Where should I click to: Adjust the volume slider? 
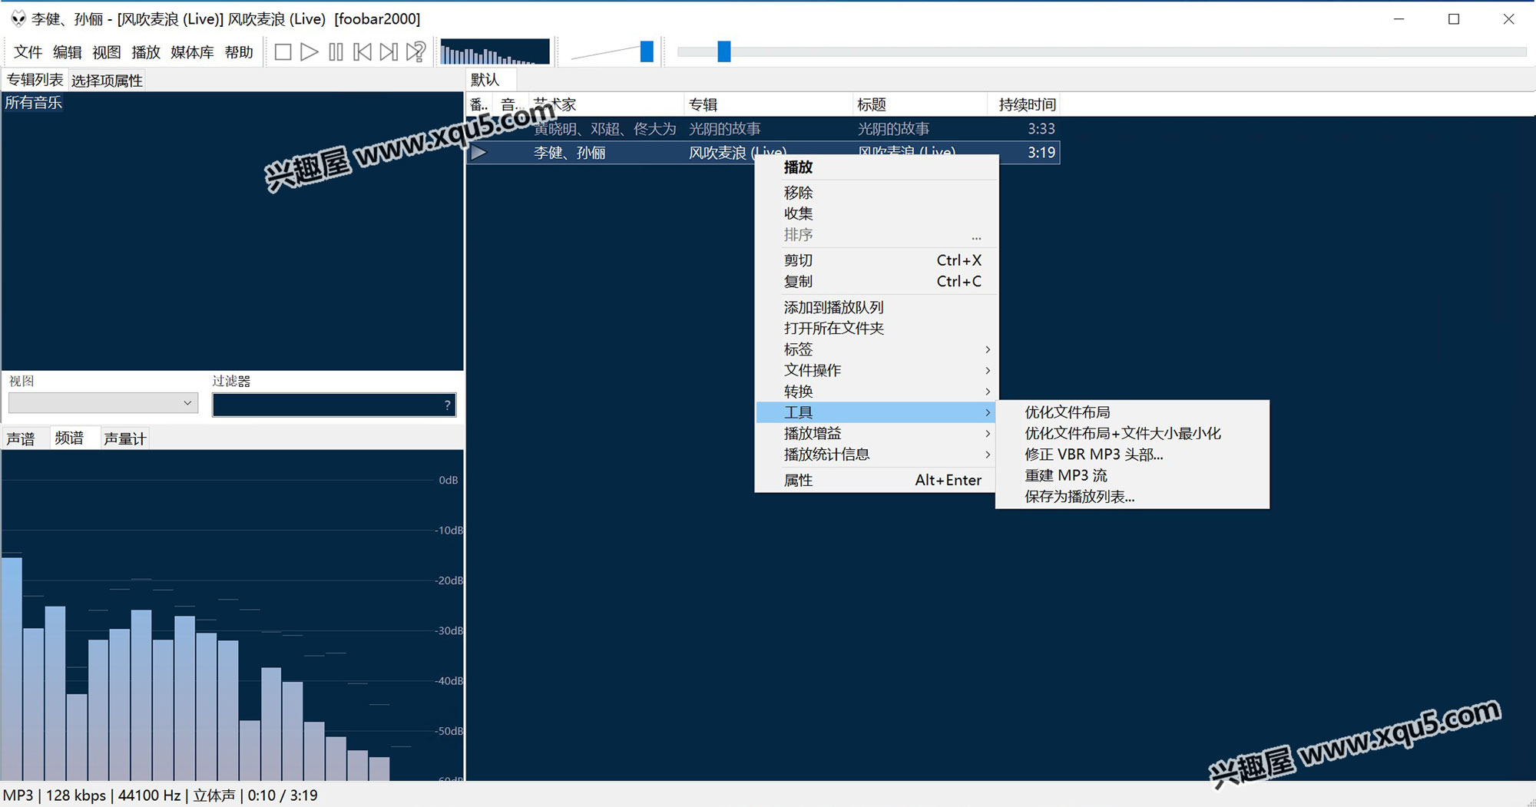pos(647,51)
